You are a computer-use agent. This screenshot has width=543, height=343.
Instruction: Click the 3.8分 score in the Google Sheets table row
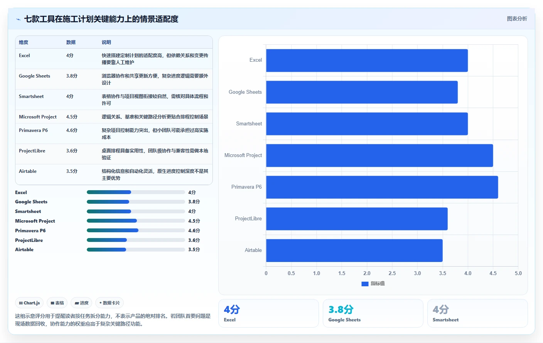pyautogui.click(x=72, y=76)
